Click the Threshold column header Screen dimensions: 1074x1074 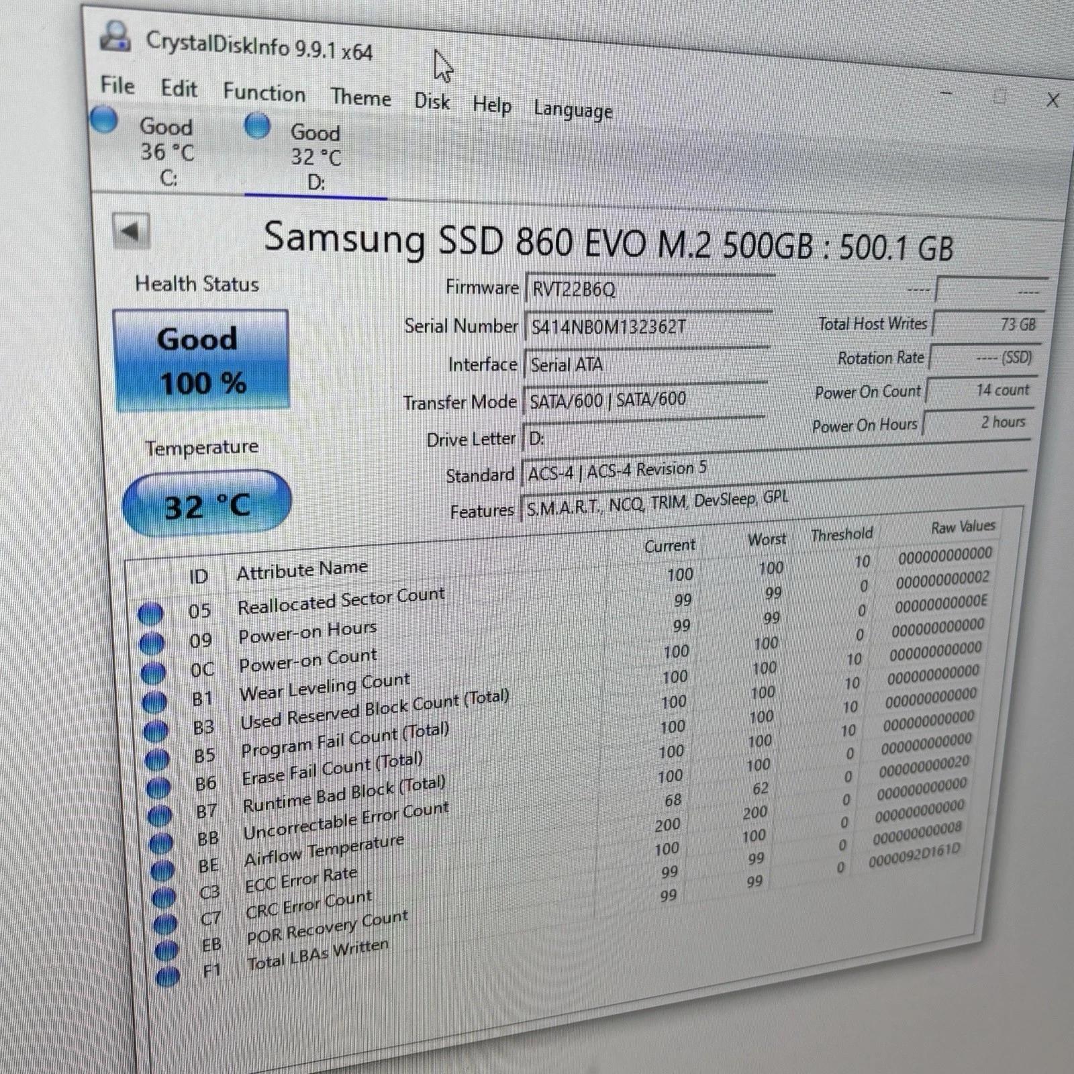[842, 534]
